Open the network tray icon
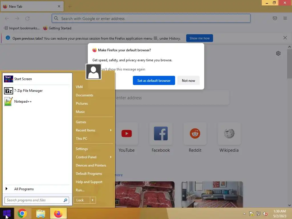292x219 pixels. click(x=258, y=214)
